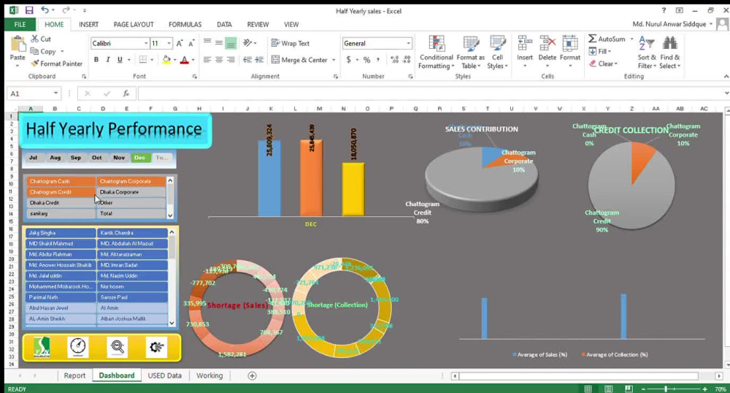Apply percent style format

click(367, 60)
